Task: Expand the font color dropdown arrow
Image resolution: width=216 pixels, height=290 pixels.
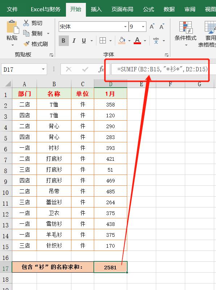Action: [145, 41]
